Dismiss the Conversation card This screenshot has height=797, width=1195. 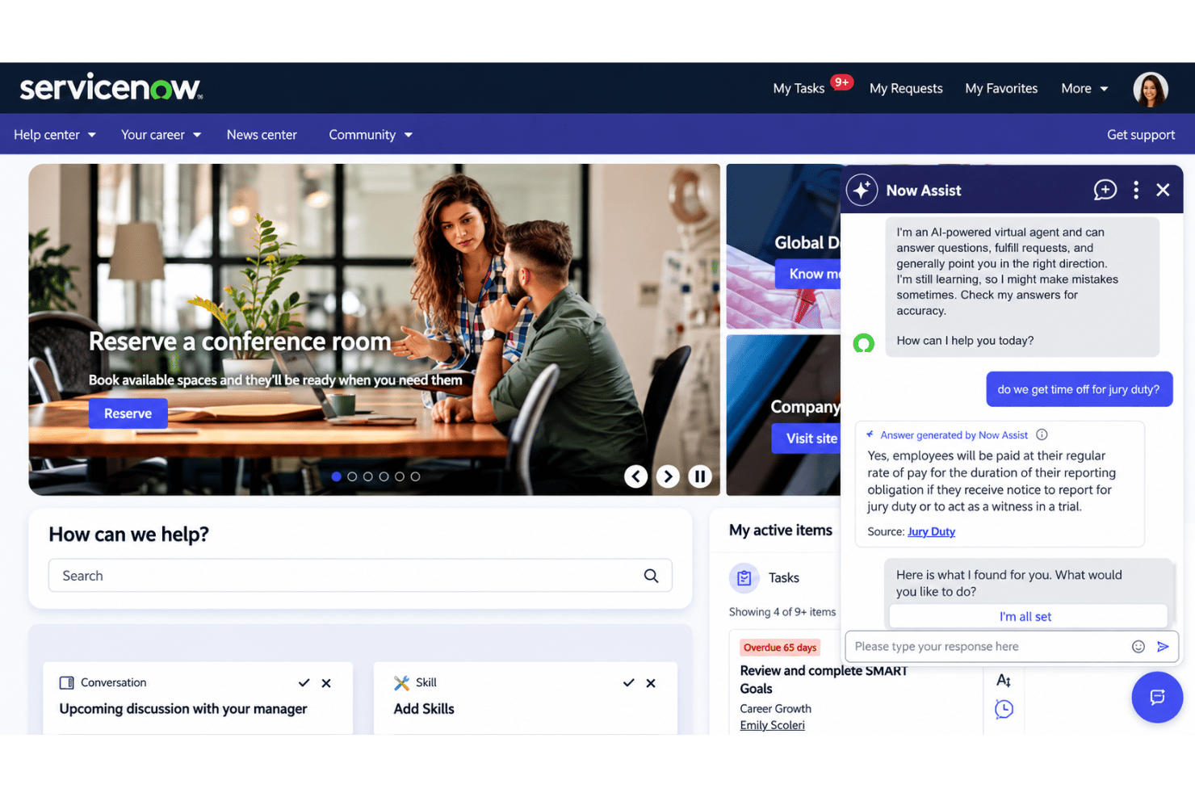click(326, 683)
